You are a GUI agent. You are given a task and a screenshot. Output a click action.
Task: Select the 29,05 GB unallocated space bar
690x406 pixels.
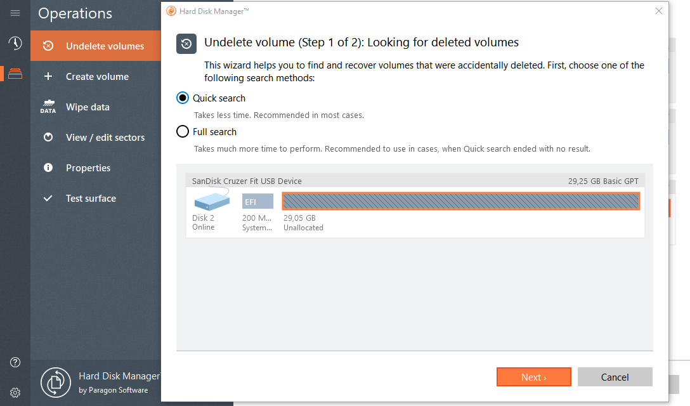tap(460, 201)
